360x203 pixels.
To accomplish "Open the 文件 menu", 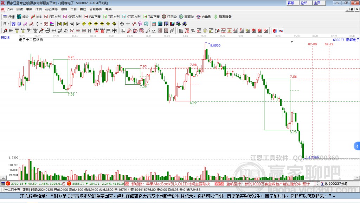I will point(10,9).
